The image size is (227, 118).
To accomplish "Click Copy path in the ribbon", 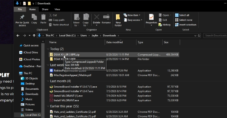I will [x=57, y=20].
